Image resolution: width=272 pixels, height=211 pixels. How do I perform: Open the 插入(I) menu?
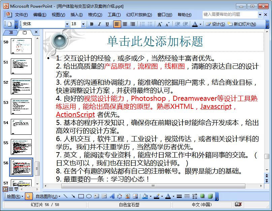click(76, 15)
